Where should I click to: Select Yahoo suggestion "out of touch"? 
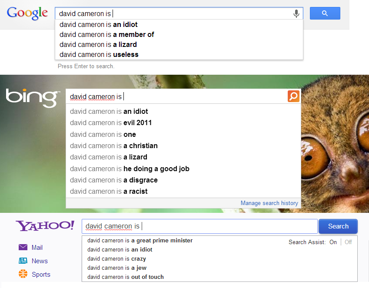[x=126, y=277]
